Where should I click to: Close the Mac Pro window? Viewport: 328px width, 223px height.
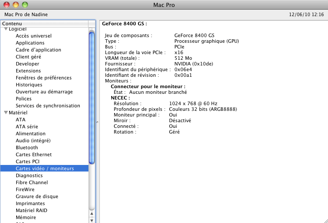(7, 5)
